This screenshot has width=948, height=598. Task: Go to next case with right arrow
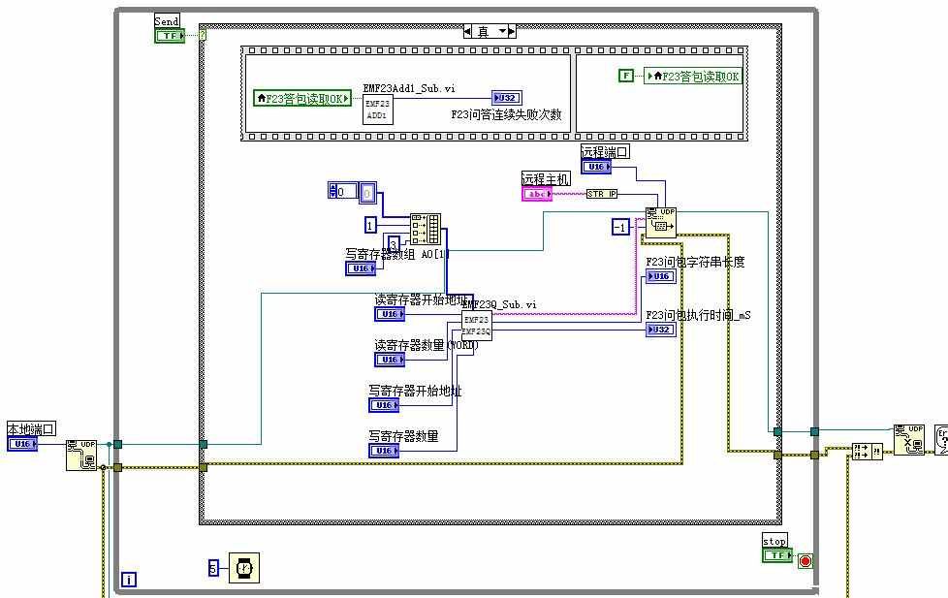click(512, 31)
